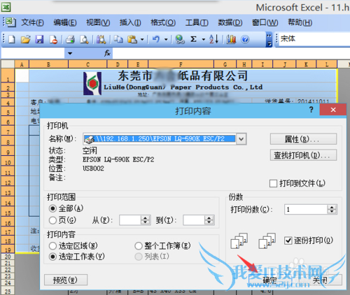The image size is (350, 295).
Task: Open the 视图(V) menu
Action: click(98, 22)
